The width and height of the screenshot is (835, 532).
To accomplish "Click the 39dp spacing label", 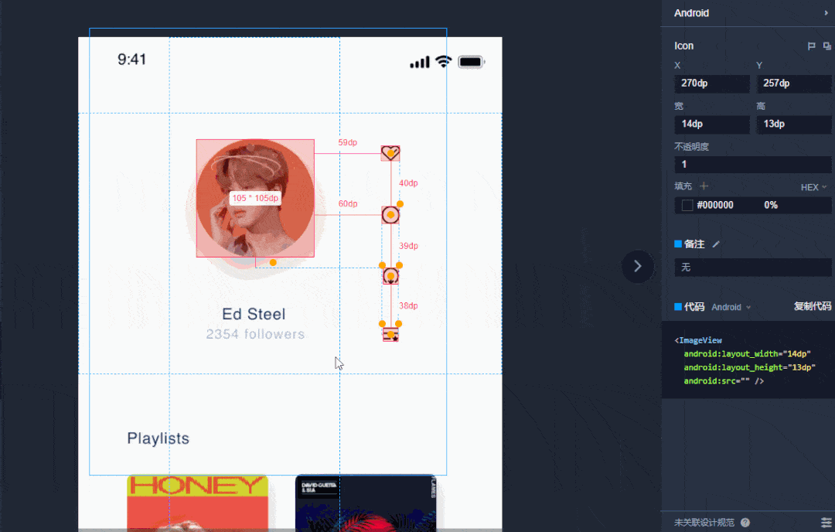I will 408,246.
